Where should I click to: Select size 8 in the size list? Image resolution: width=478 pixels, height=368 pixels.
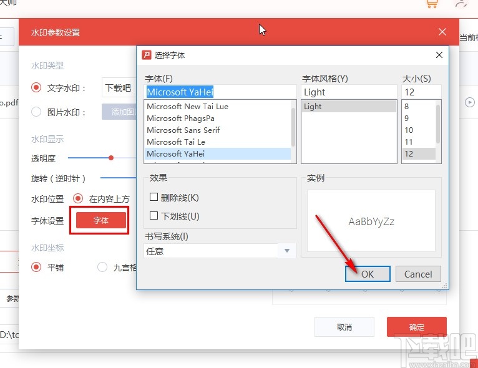coord(419,106)
